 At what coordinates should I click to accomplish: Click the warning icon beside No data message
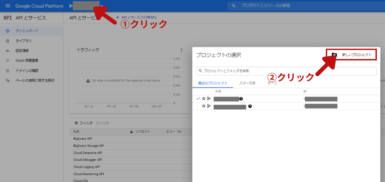point(88,81)
